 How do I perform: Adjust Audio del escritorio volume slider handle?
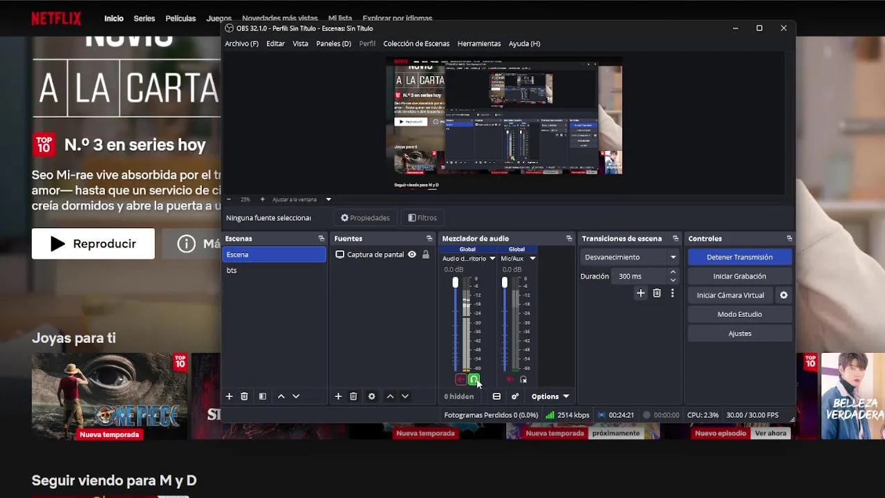(x=455, y=283)
